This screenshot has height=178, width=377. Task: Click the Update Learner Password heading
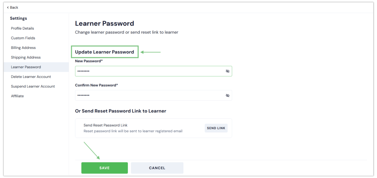(x=105, y=52)
